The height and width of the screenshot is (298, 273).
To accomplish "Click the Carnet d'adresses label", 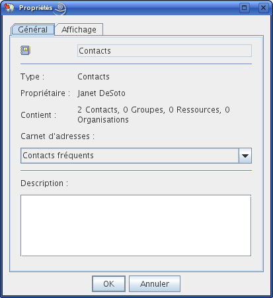I will [x=58, y=136].
